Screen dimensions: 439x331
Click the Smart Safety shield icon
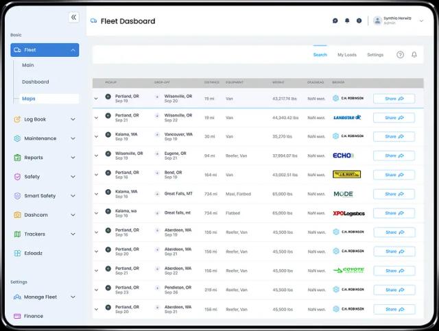17,196
